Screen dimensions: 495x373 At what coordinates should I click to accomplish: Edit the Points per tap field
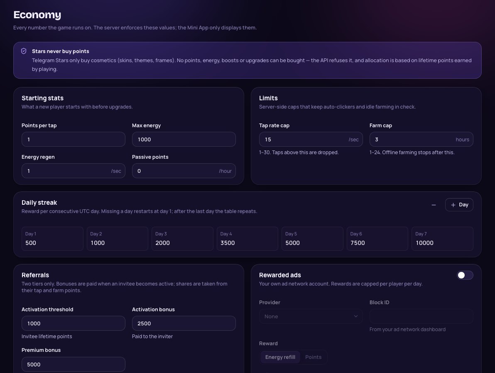tap(73, 139)
